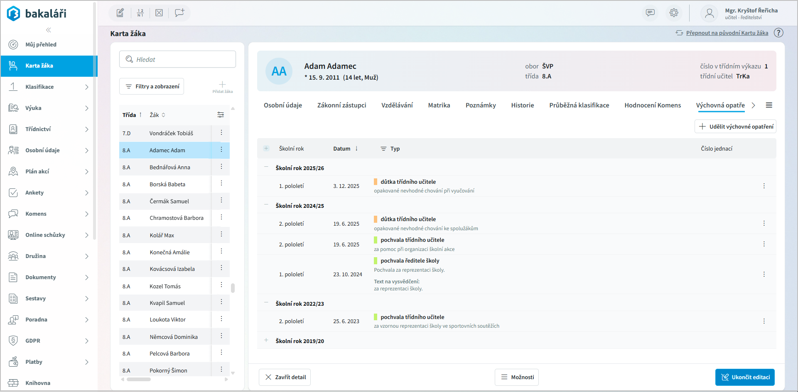
Task: Expand all rows with header plus icon
Action: click(266, 149)
